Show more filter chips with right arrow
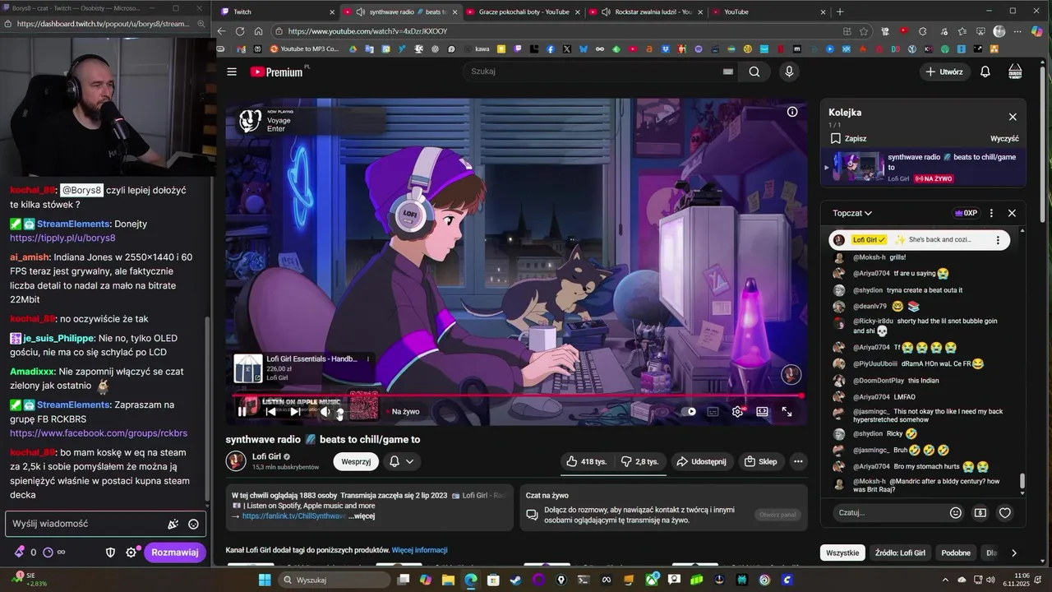Viewport: 1052px width, 592px height. pos(1013,553)
